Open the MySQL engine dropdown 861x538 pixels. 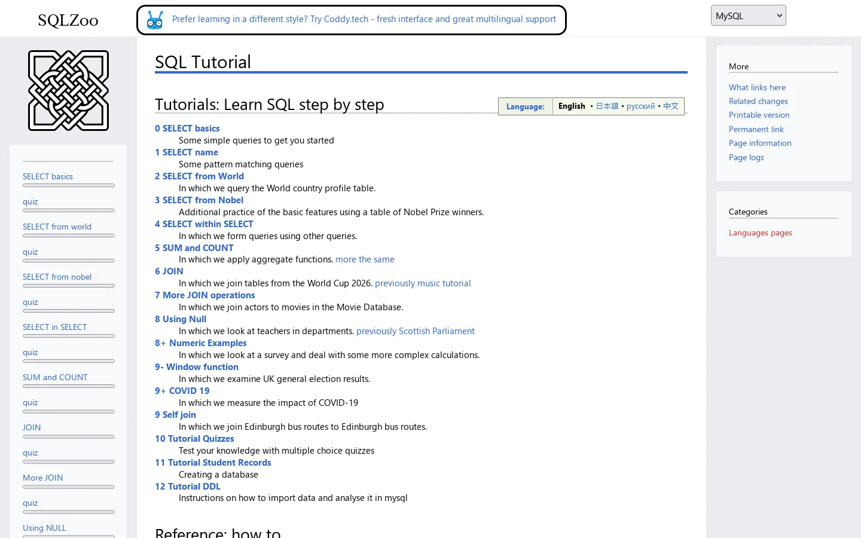(x=748, y=16)
